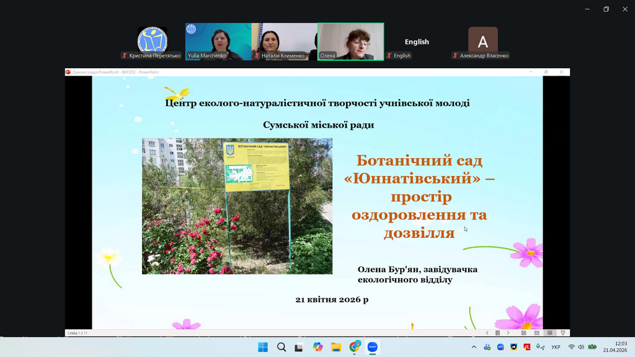Open the Windows Start menu
This screenshot has width=635, height=357.
point(263,347)
